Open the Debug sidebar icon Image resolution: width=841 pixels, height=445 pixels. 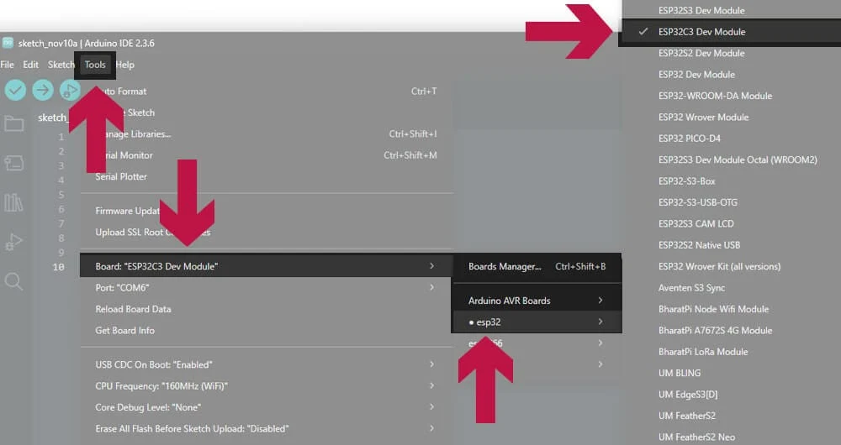coord(14,242)
